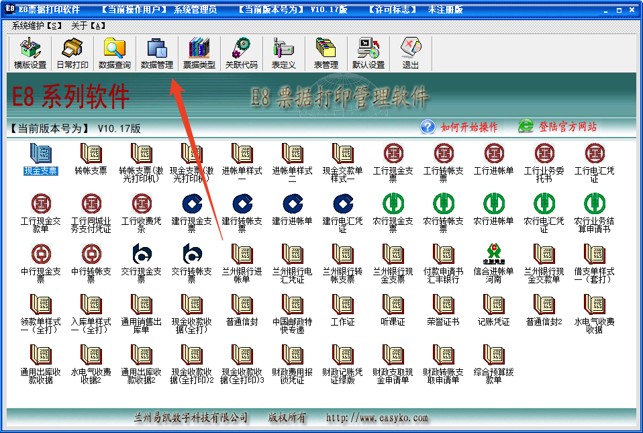Select the 关联代码 linked code tool
643x433 pixels.
point(242,54)
